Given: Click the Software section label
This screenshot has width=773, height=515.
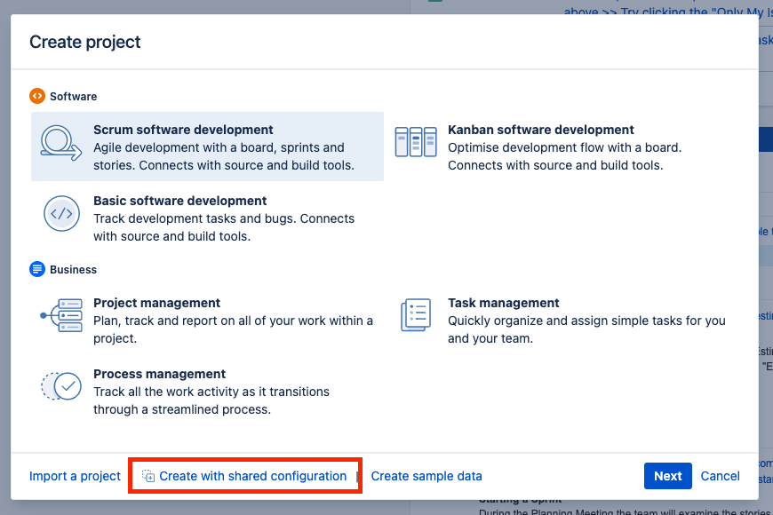Looking at the screenshot, I should (x=73, y=96).
